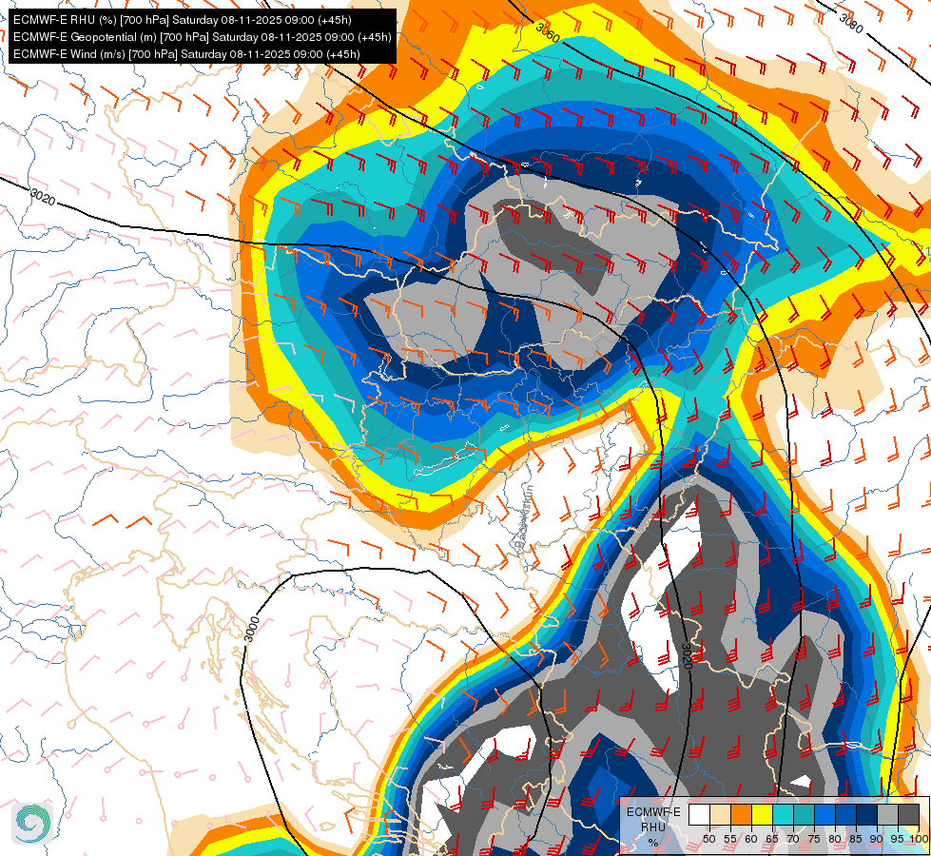Select the dark gray 95-100 legend swatch
Viewport: 931px width, 856px height.
(x=908, y=814)
